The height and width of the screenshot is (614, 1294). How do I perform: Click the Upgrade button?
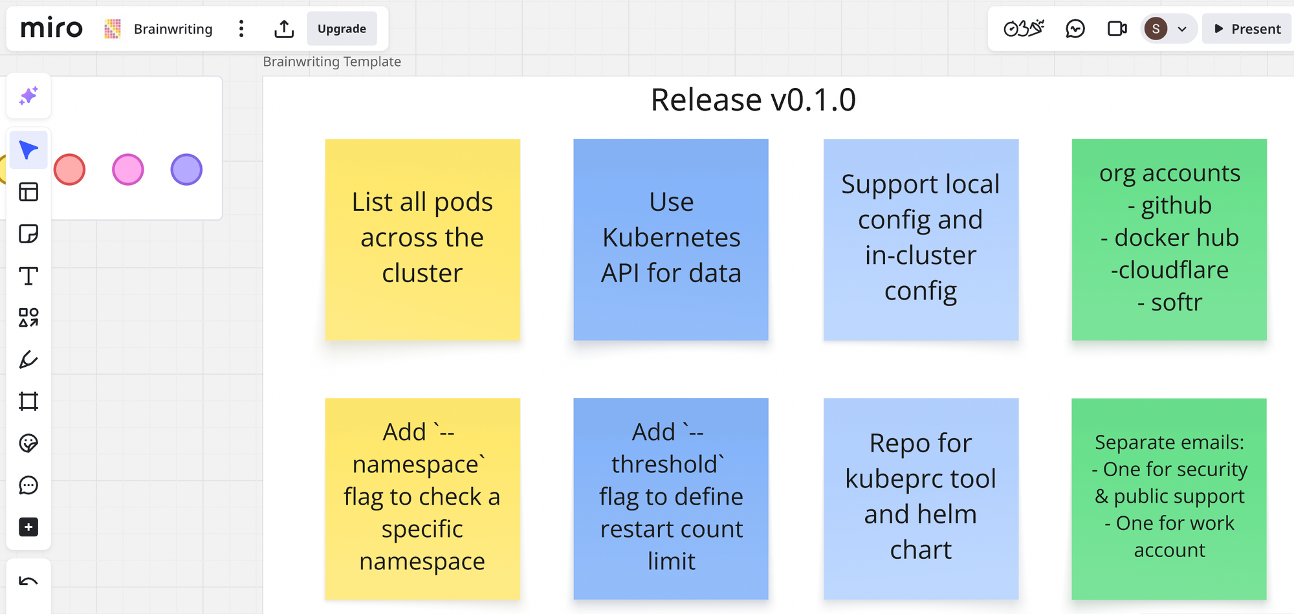point(342,29)
